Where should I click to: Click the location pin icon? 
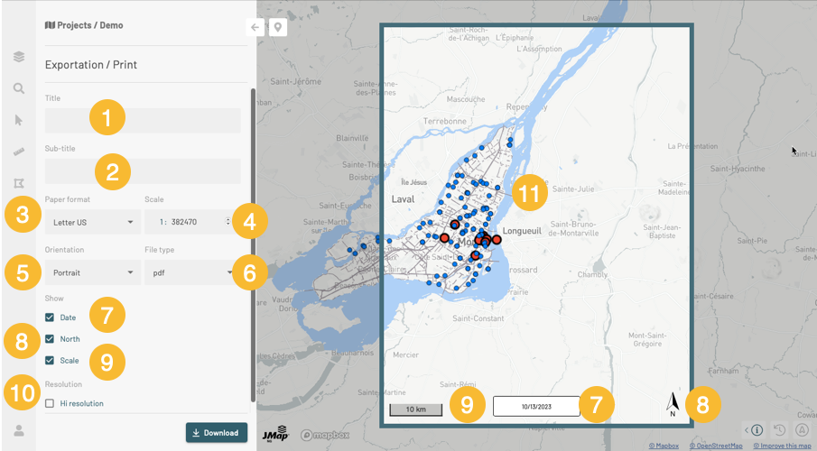[x=277, y=27]
